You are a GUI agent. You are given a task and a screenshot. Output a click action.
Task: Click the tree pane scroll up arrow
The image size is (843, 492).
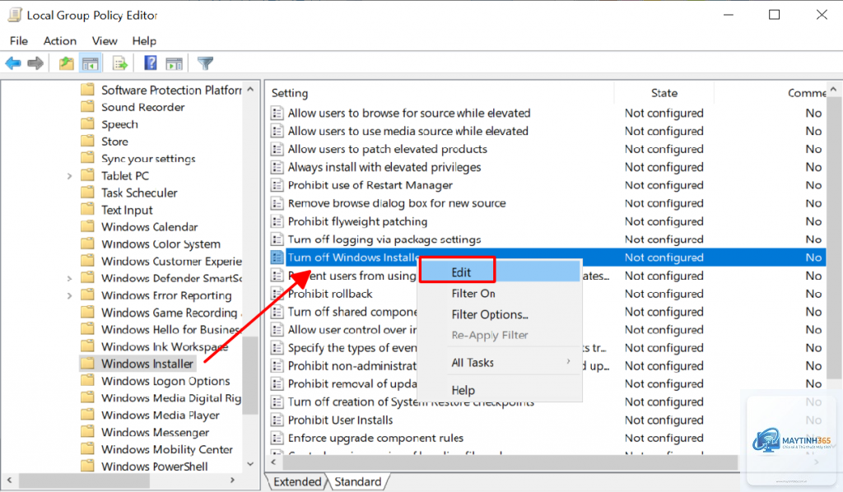pyautogui.click(x=250, y=90)
